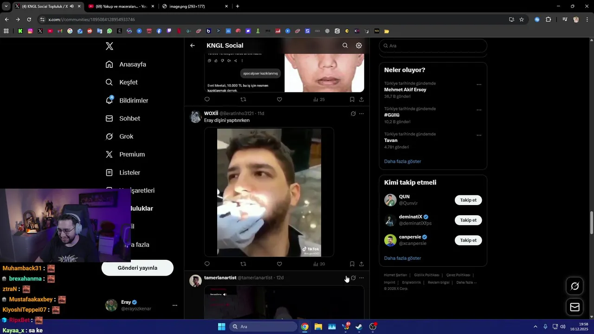
Task: Open the Mehmet Akif Ersoy trend
Action: (405, 90)
